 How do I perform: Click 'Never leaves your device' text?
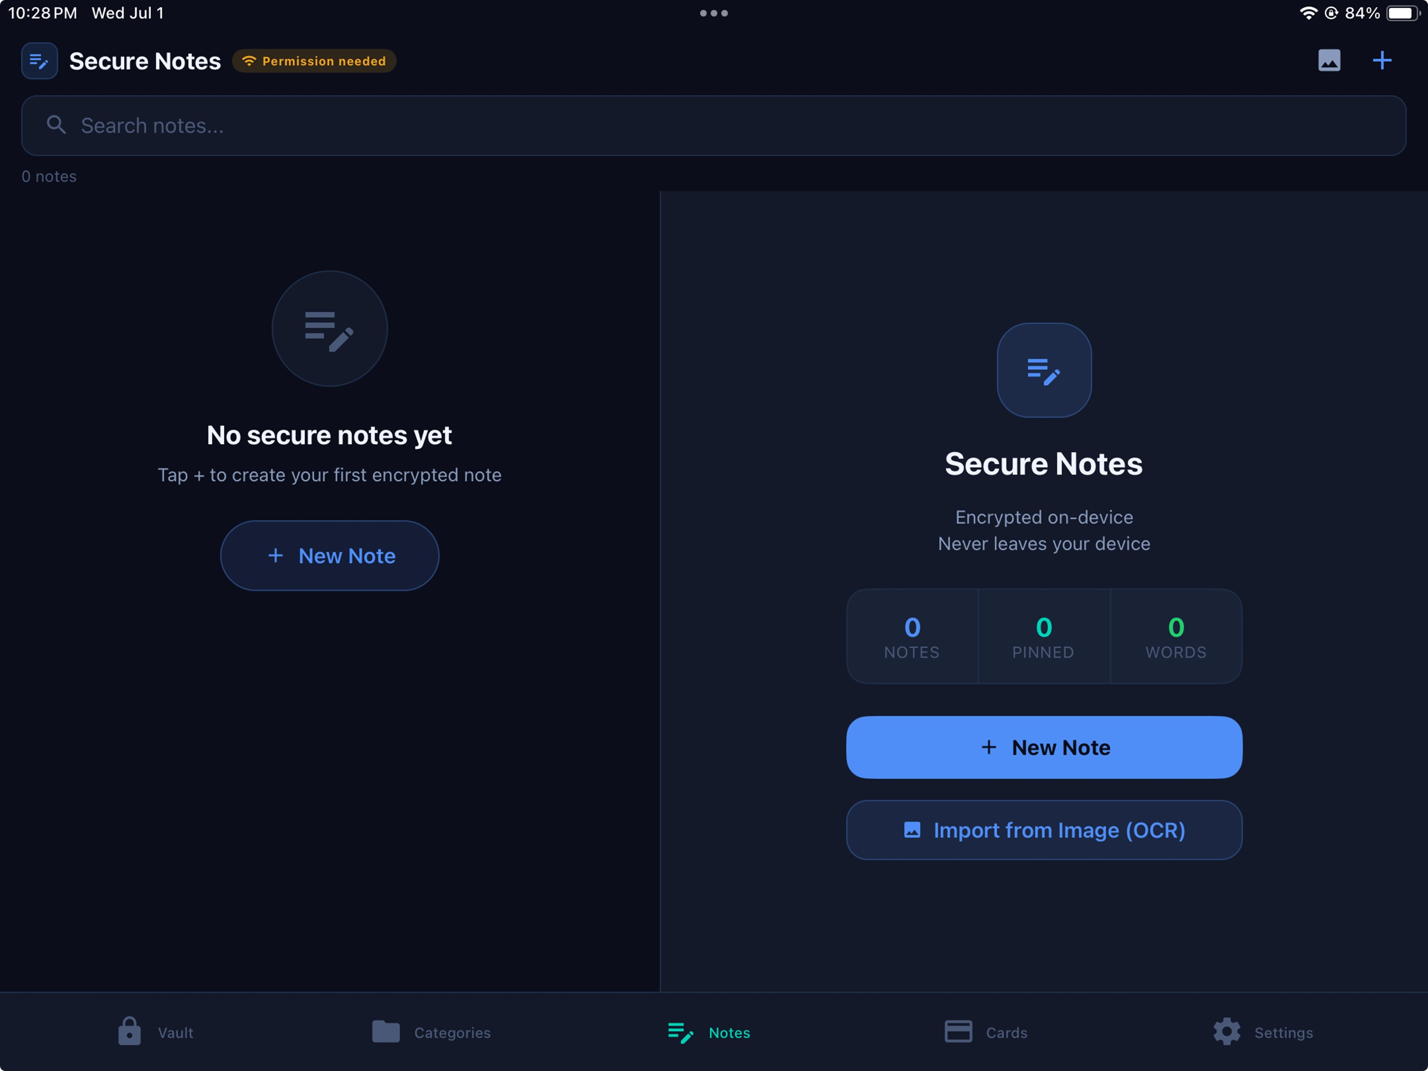tap(1044, 544)
